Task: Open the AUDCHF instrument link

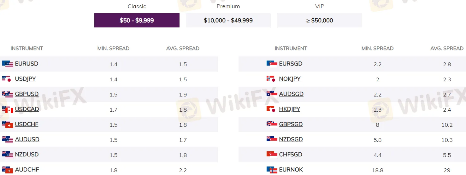Action: pyautogui.click(x=27, y=170)
